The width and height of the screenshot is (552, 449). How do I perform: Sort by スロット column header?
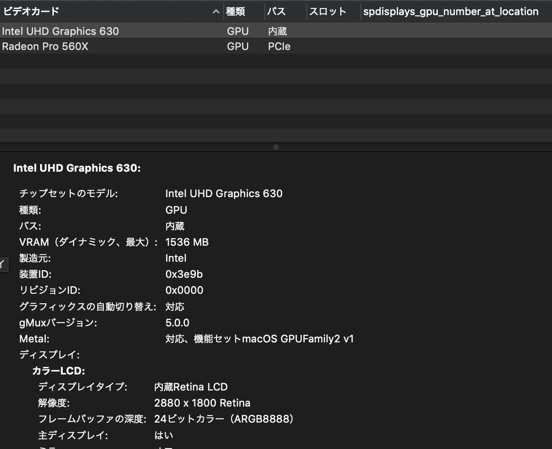[x=327, y=12]
